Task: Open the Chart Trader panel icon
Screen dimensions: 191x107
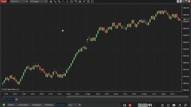Action: [76, 1]
